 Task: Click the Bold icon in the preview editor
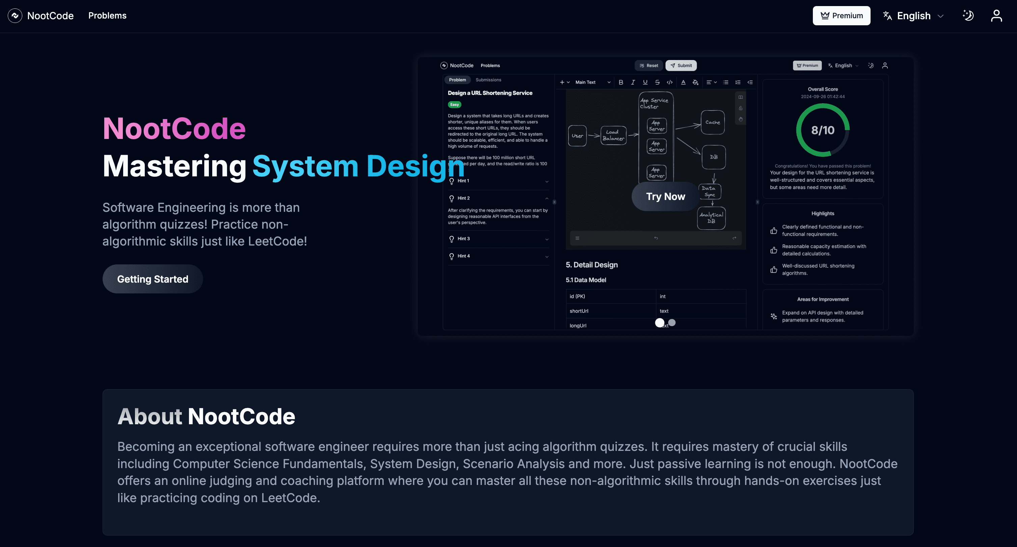coord(621,82)
